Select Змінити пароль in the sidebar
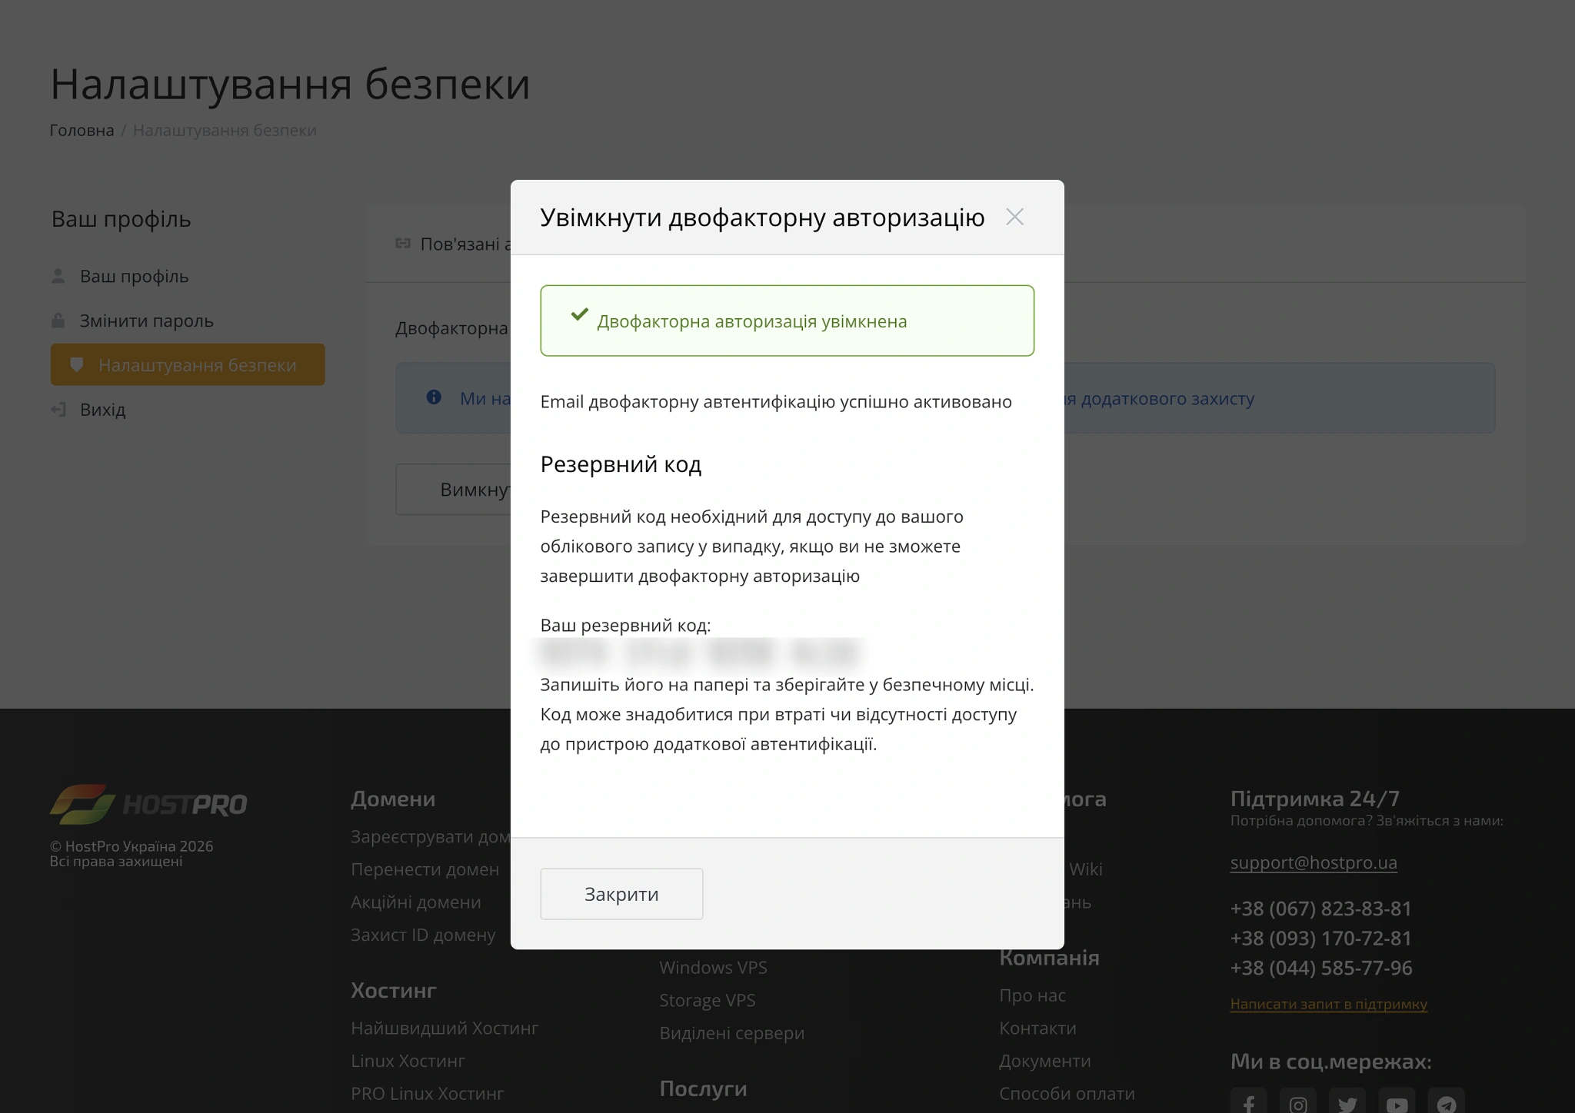The image size is (1575, 1113). 146,321
